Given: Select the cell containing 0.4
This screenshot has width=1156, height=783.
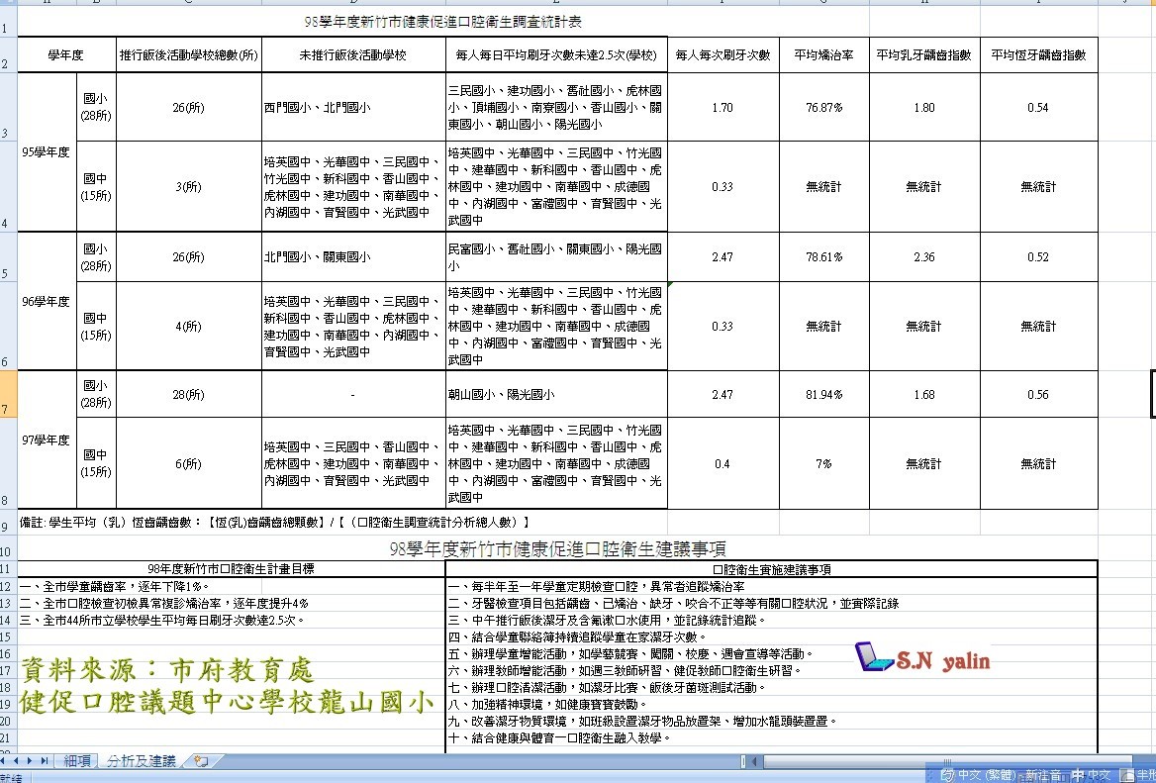Looking at the screenshot, I should (722, 463).
